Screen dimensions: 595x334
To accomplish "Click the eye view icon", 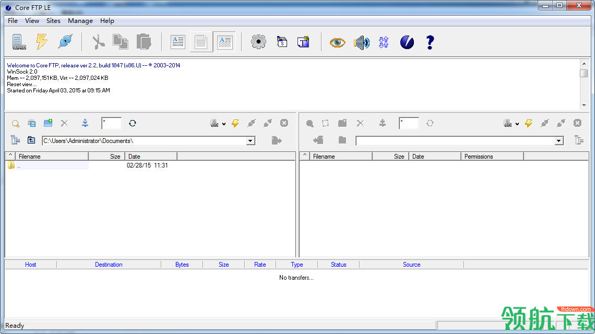I will (x=337, y=42).
